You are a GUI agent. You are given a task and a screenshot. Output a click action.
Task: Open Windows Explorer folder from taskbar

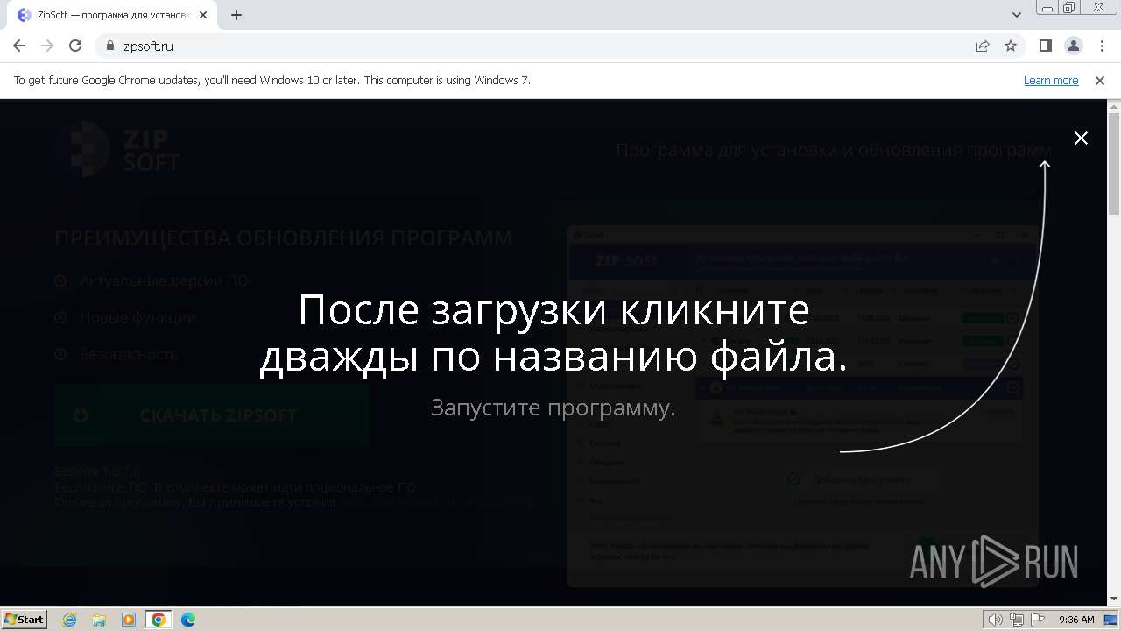tap(99, 620)
